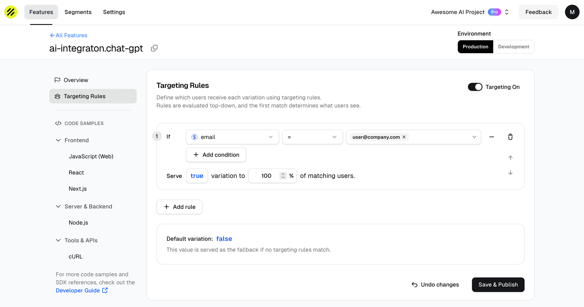Screen dimensions: 584x307
Task: Click the Add rule button
Action: (x=179, y=207)
